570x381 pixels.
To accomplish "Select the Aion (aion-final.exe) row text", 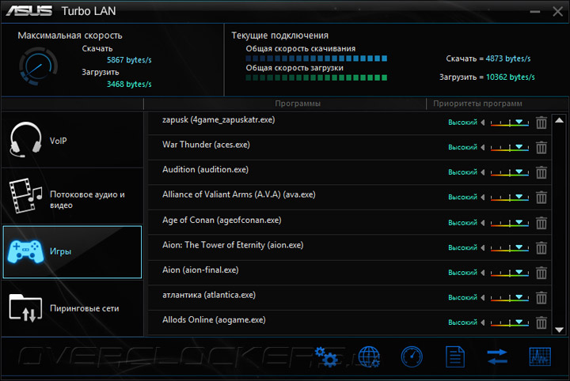I will pyautogui.click(x=200, y=270).
